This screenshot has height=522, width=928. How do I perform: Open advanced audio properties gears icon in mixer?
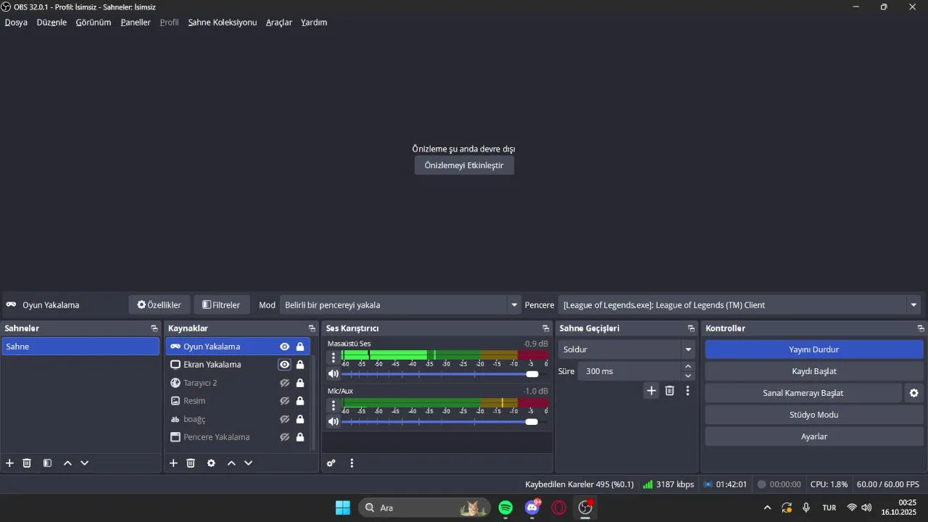(x=331, y=463)
